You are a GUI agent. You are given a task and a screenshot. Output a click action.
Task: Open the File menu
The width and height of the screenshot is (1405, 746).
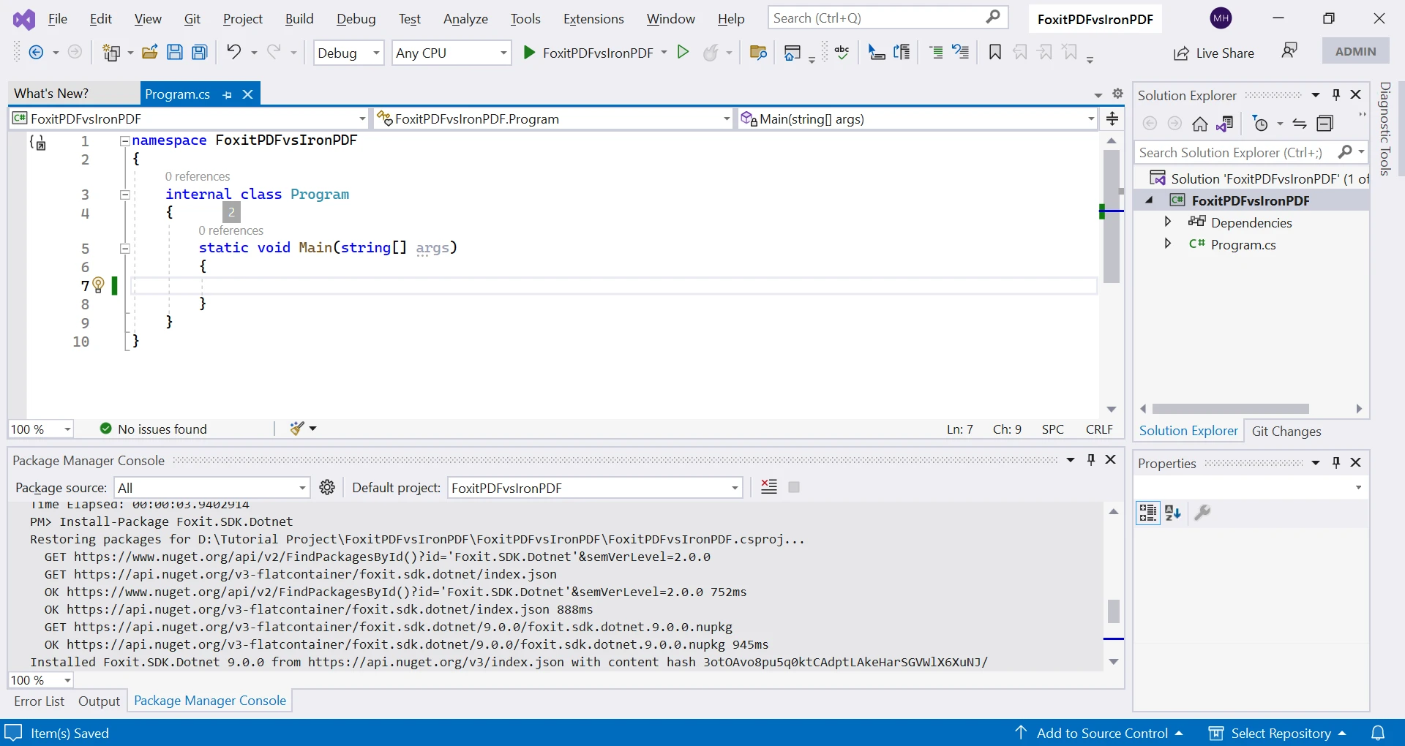coord(58,19)
